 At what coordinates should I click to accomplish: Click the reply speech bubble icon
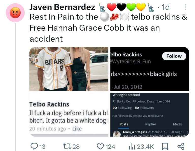click(x=34, y=146)
